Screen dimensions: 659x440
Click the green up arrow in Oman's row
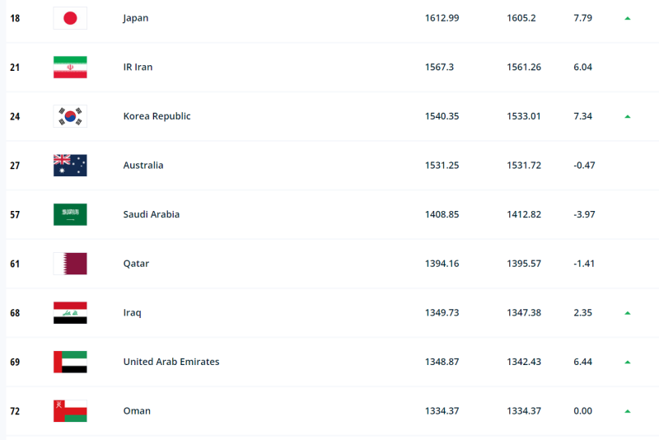tap(628, 411)
